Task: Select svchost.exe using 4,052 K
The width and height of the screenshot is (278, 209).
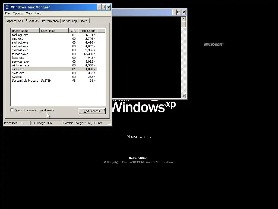Action: 54,46
